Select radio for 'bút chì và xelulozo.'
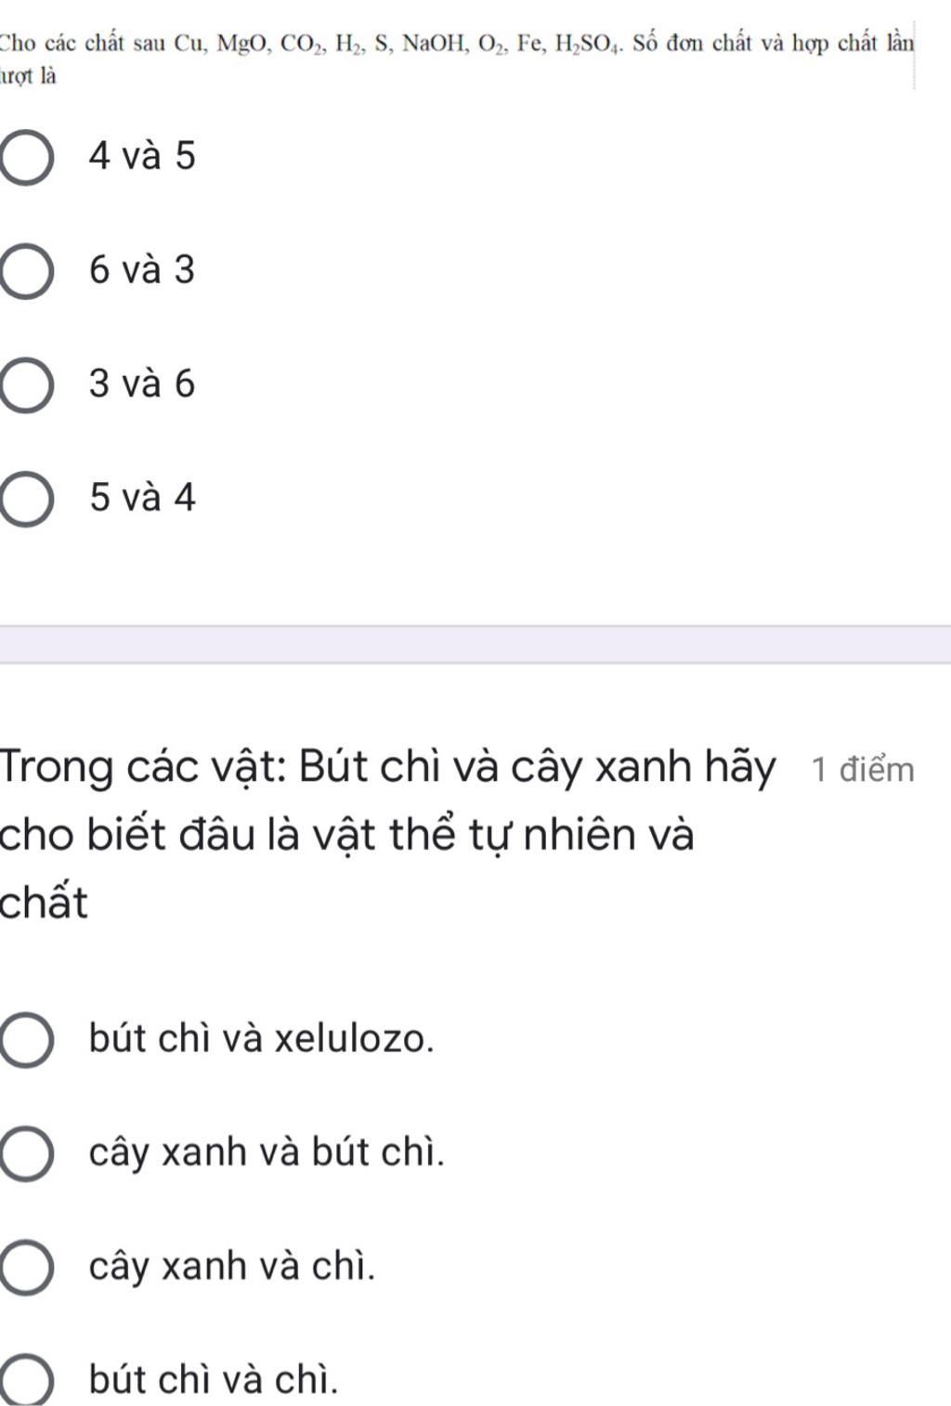 25,1039
